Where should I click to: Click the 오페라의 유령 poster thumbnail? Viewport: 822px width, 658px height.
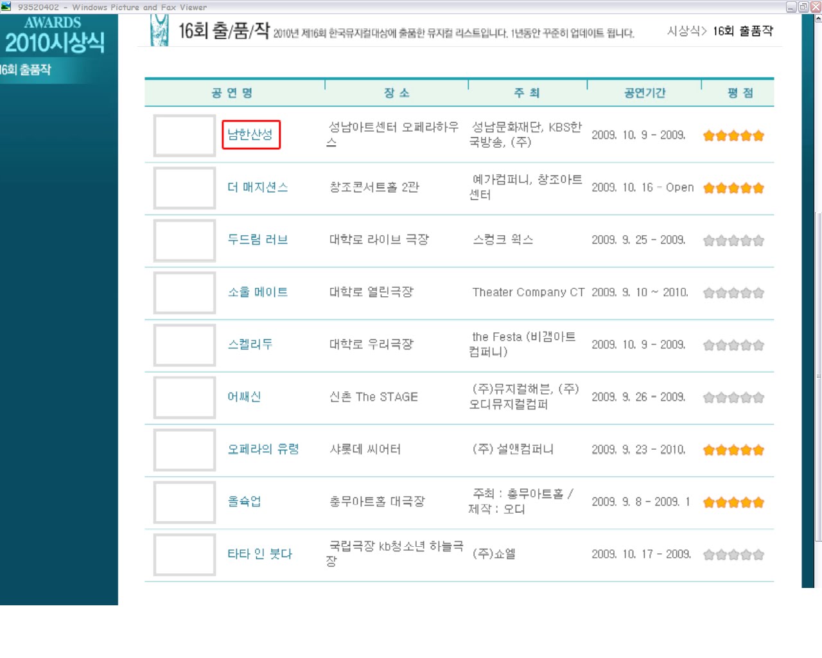184,450
